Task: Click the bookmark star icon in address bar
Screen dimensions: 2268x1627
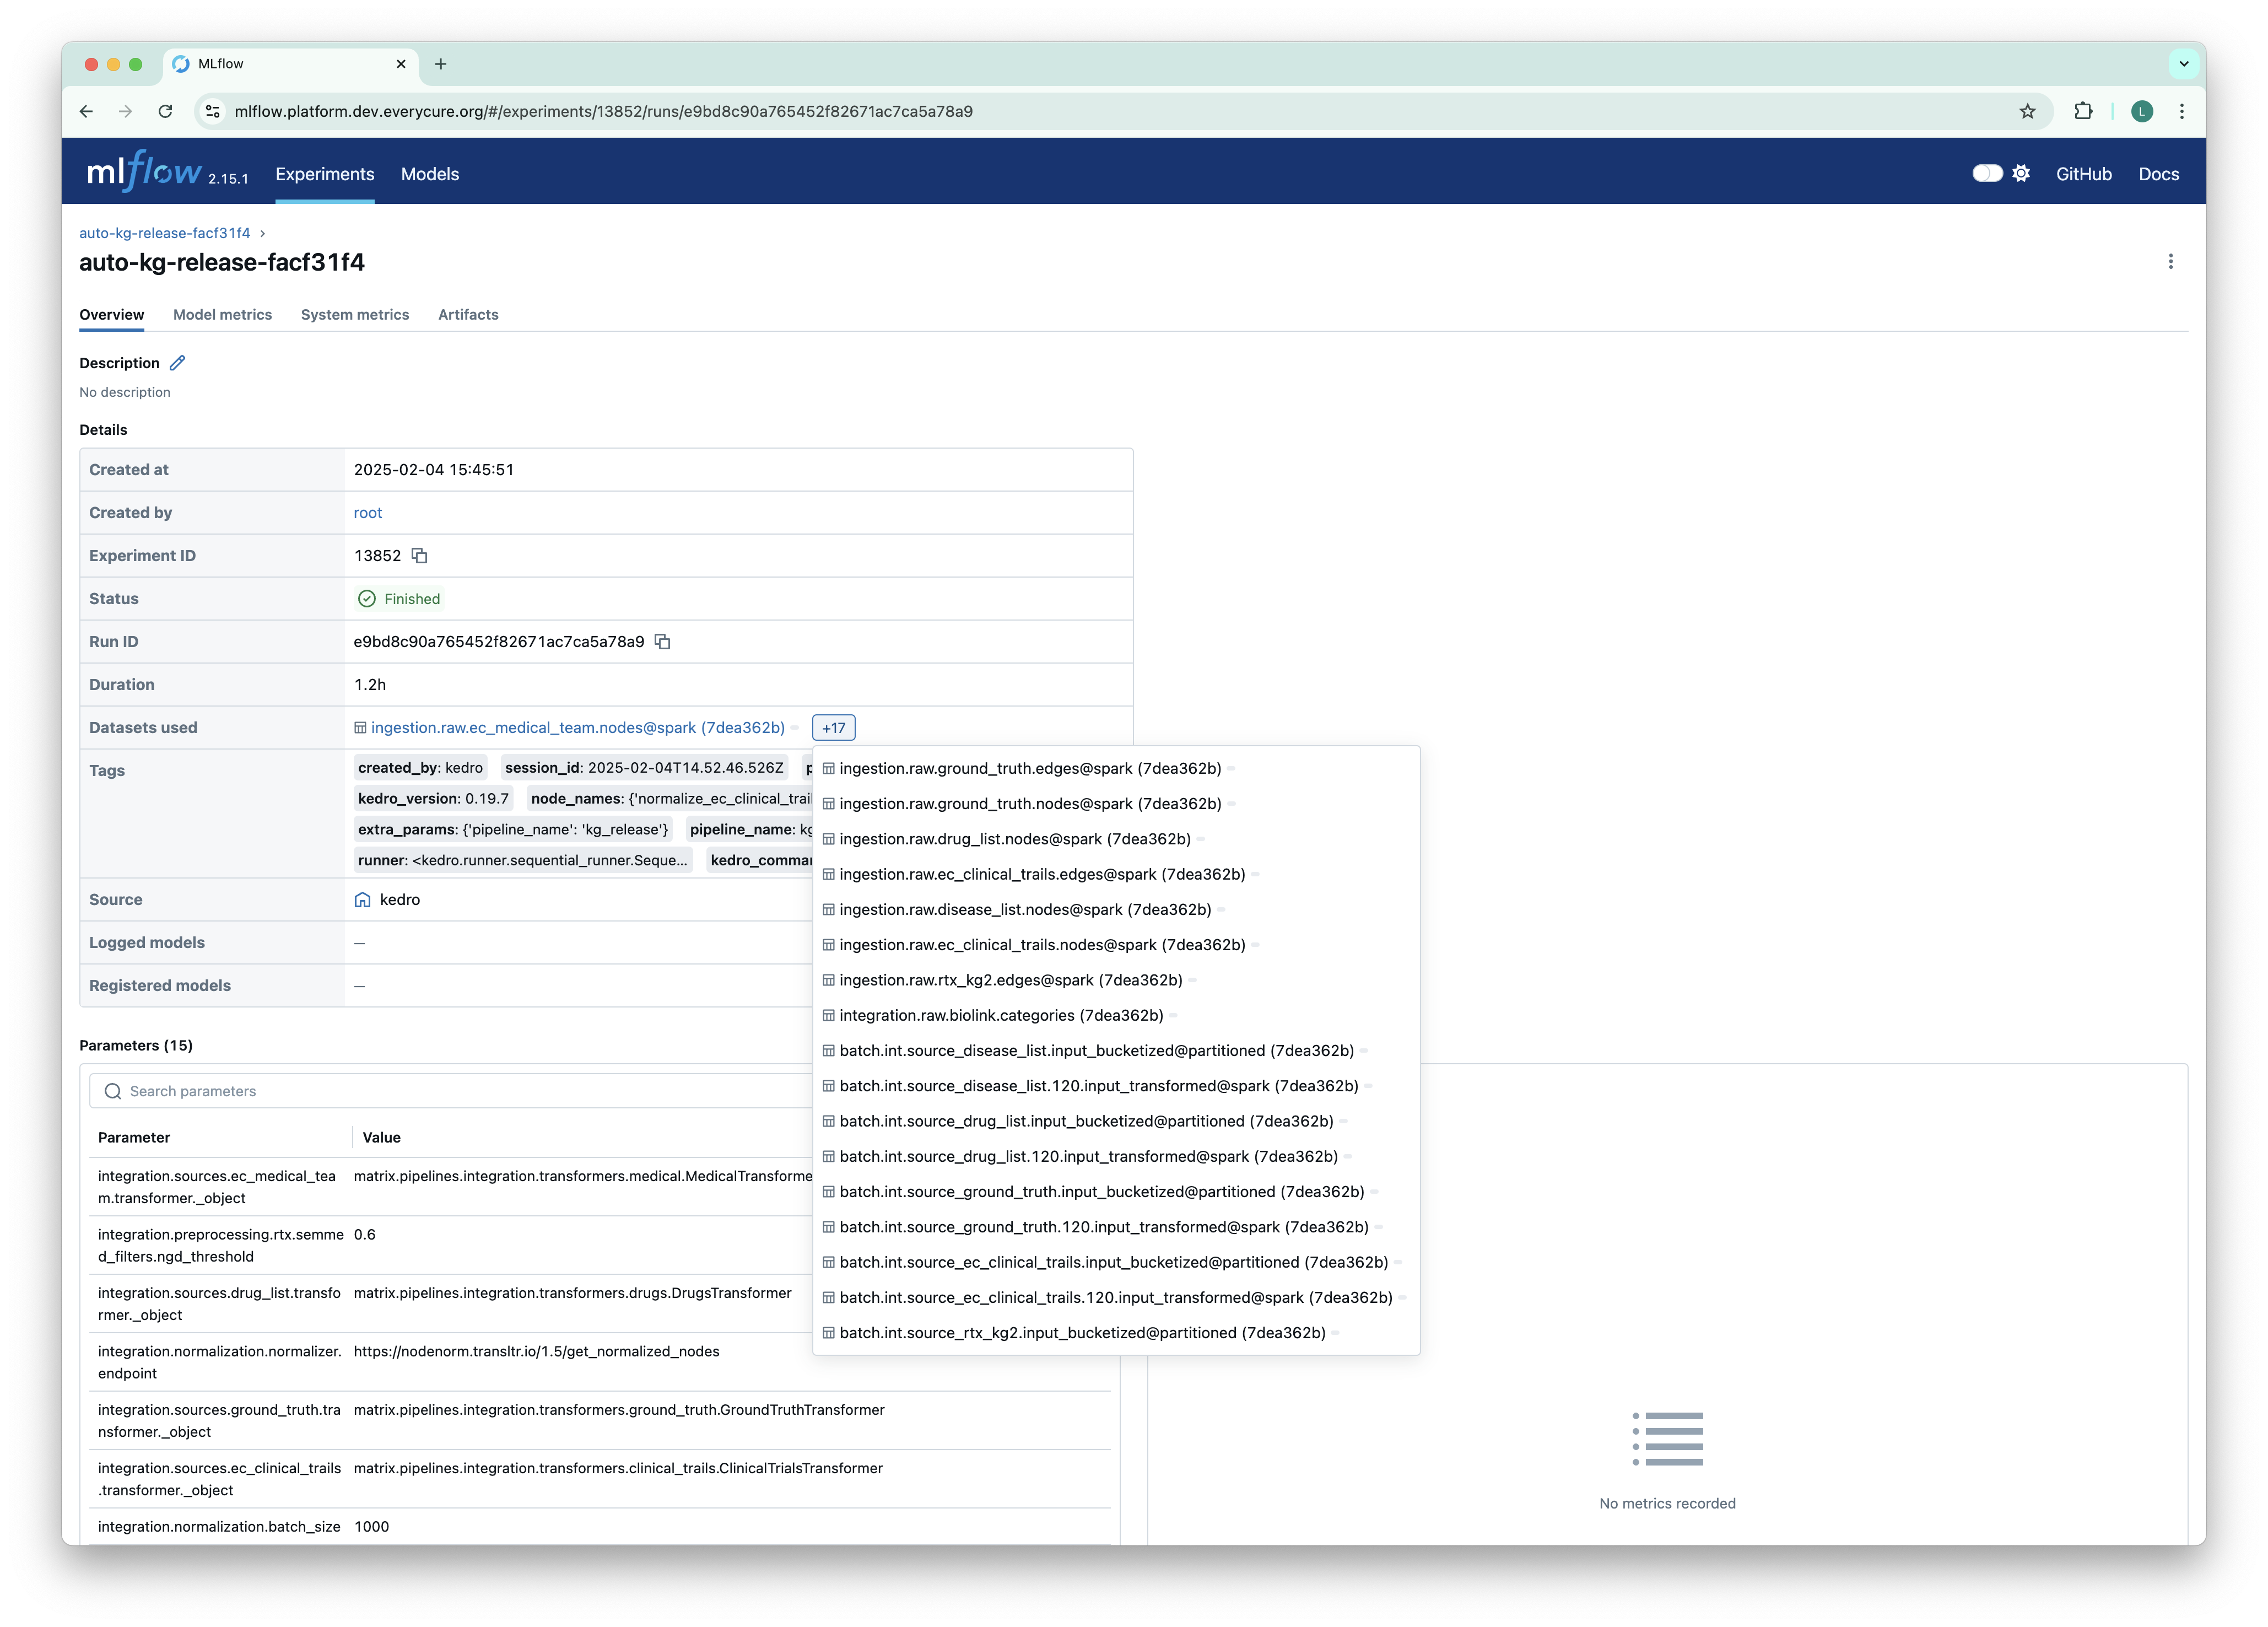Action: point(2027,111)
